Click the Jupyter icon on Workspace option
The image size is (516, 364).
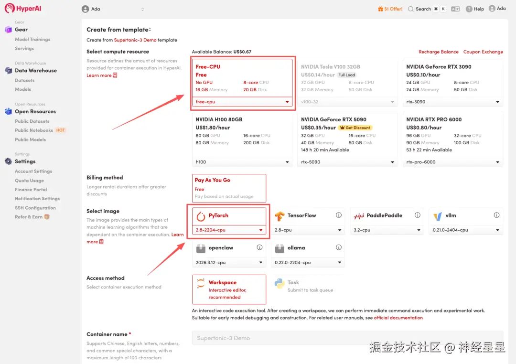(x=201, y=283)
